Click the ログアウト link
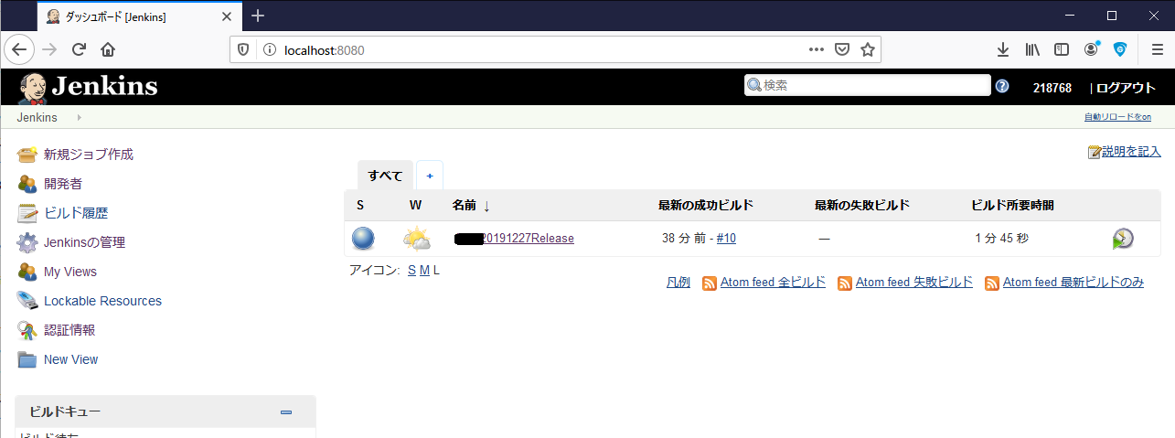This screenshot has width=1175, height=438. (x=1126, y=88)
